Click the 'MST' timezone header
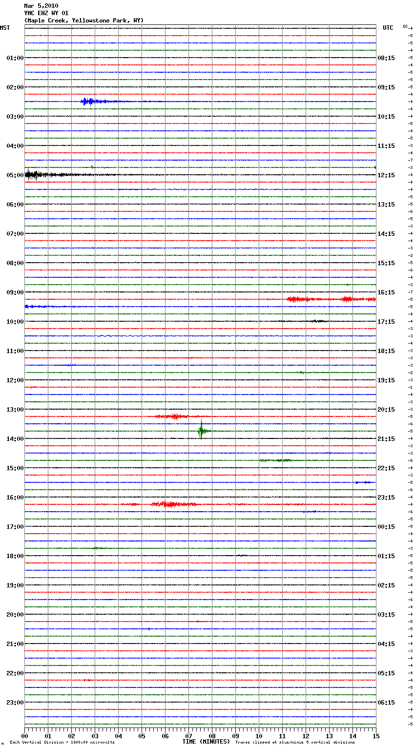 [x=5, y=28]
